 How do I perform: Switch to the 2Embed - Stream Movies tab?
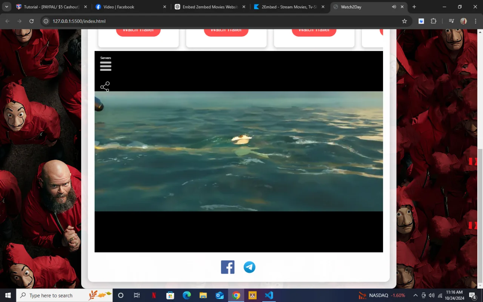pyautogui.click(x=289, y=7)
